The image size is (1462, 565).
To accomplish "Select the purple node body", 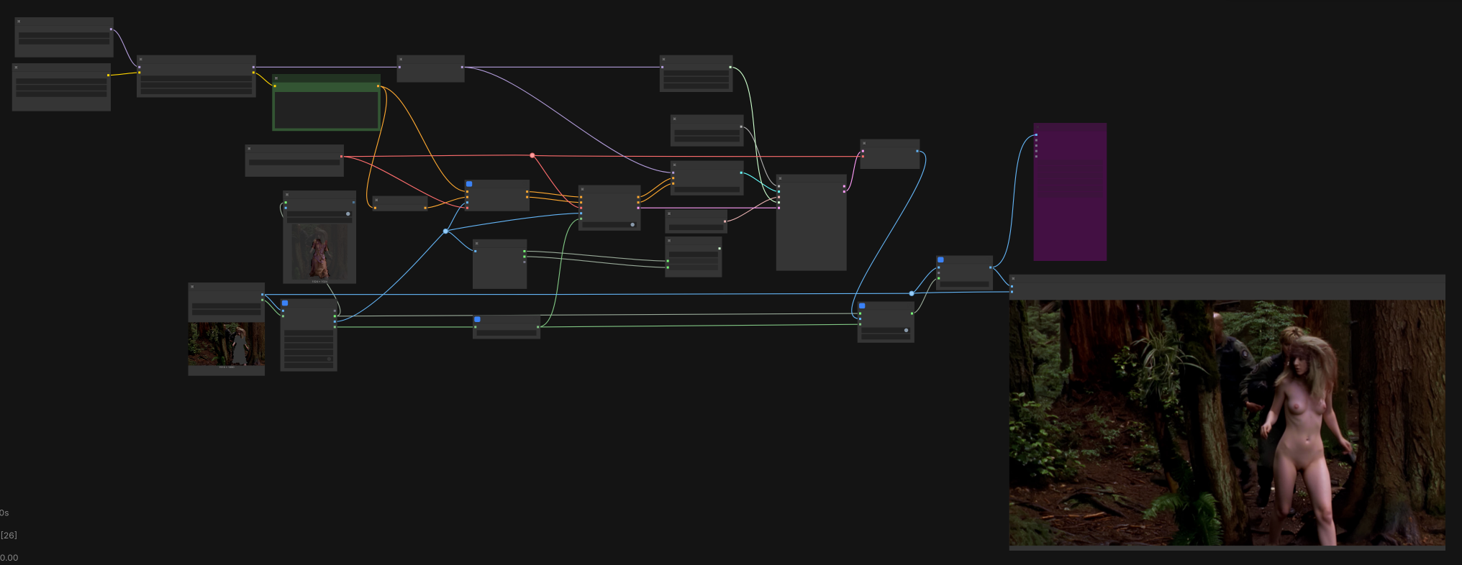I will [x=1070, y=192].
